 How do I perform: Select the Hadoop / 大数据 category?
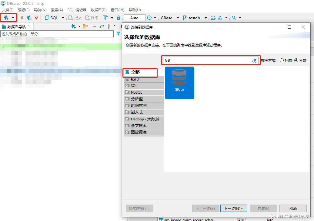[144, 119]
